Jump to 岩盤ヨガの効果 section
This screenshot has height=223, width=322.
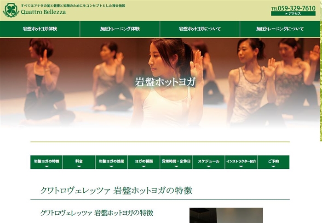click(111, 162)
